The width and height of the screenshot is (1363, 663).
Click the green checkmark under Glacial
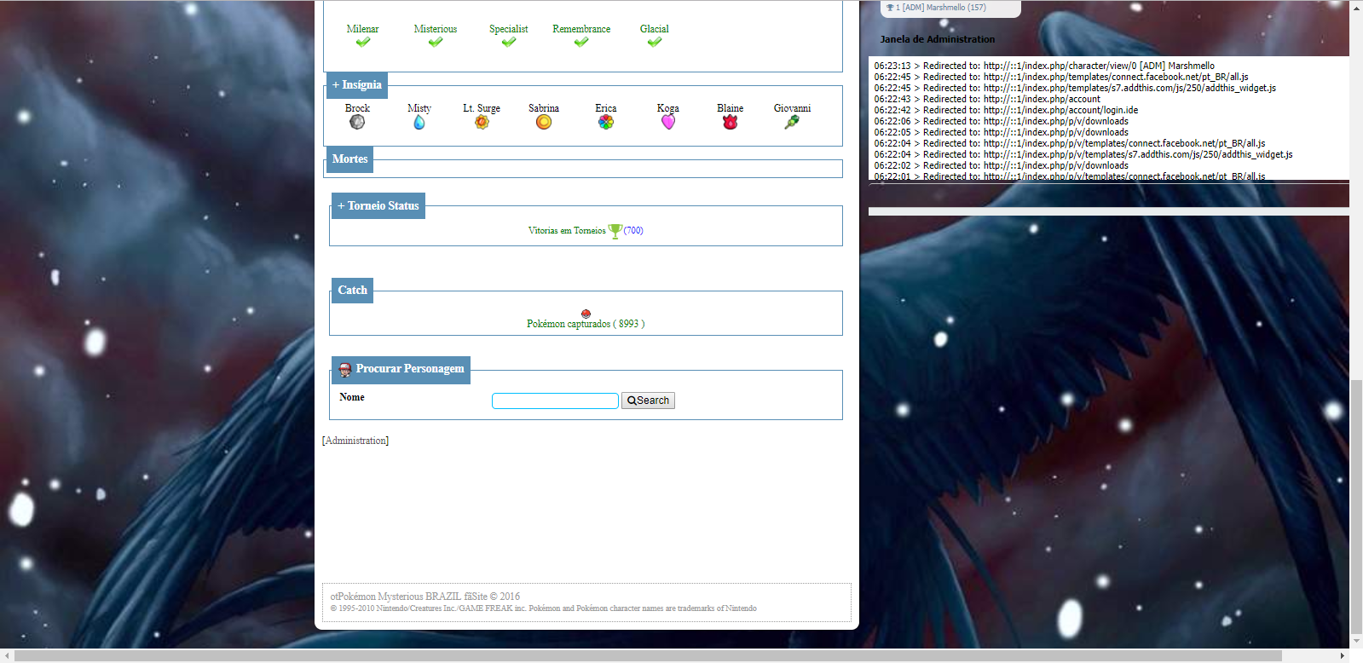pos(655,42)
